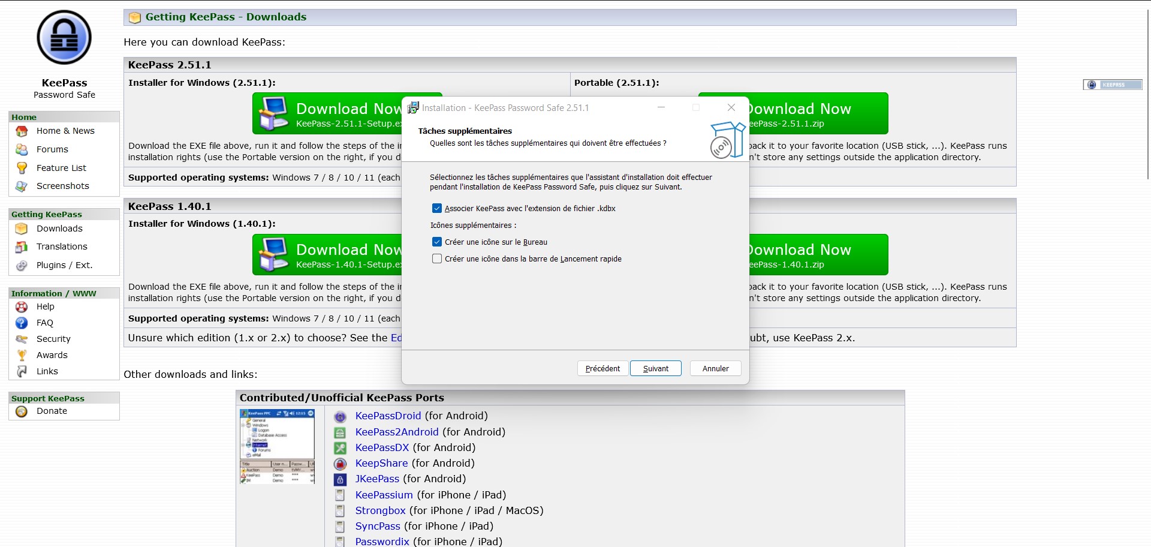This screenshot has width=1151, height=547.
Task: Cancel the installation with Annuler
Action: coord(715,369)
